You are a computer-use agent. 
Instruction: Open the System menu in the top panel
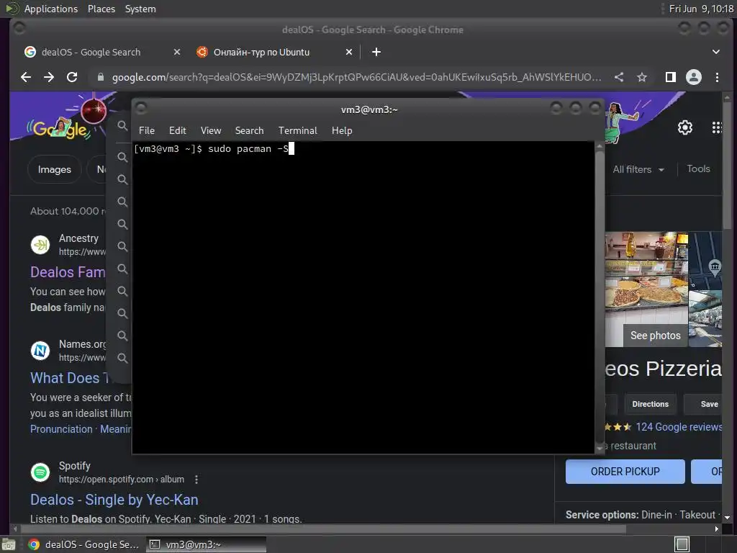pos(140,9)
